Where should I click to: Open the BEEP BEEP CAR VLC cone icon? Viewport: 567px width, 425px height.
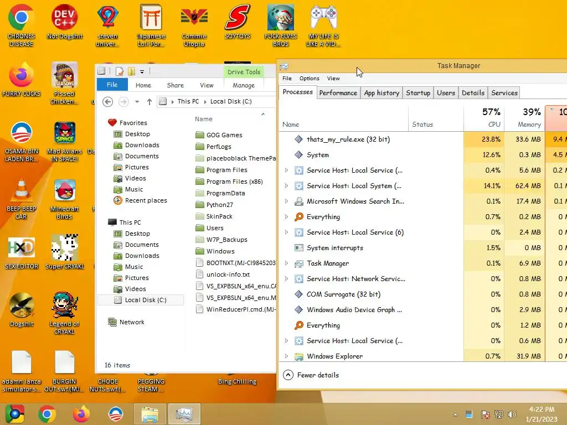coord(21,198)
